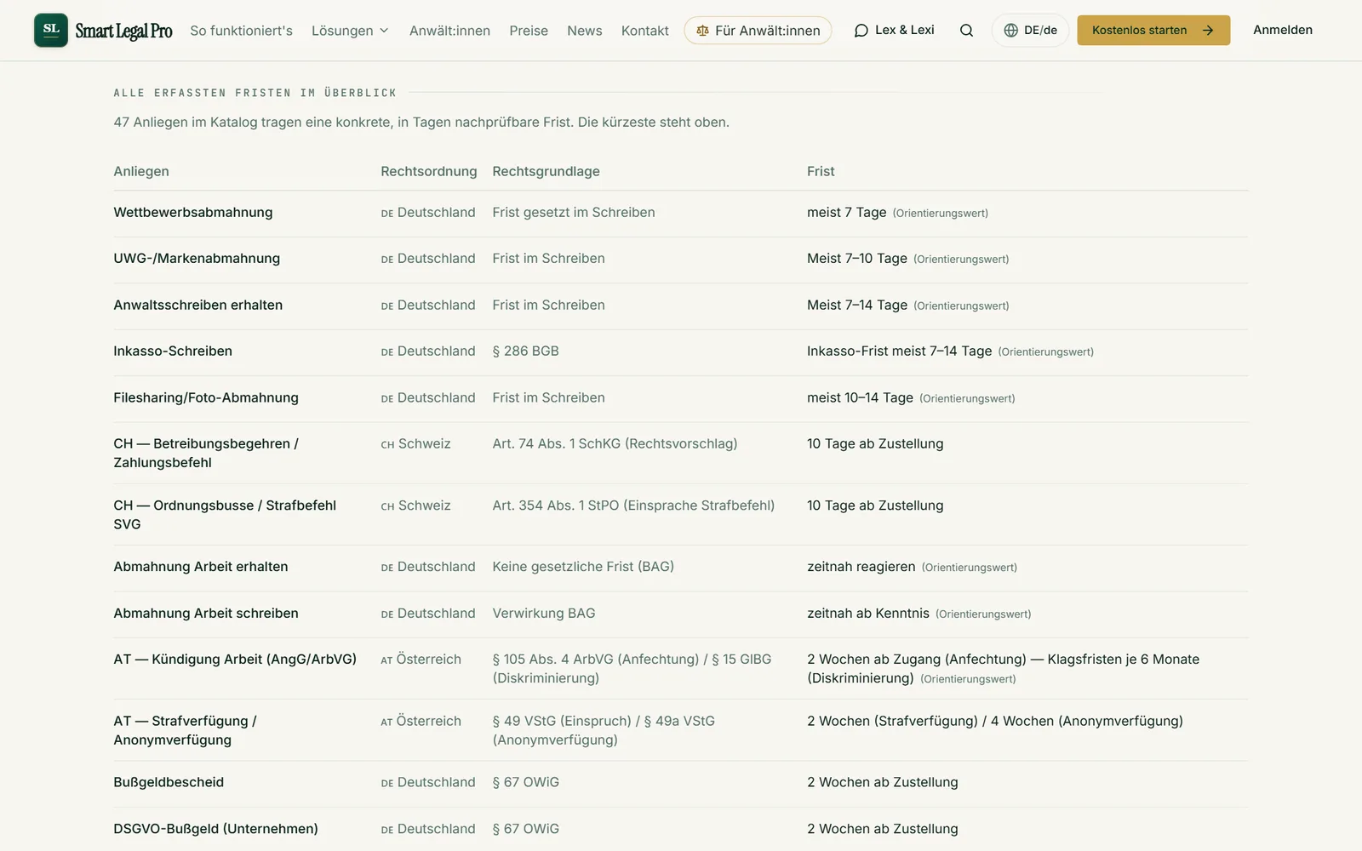Click Art. 354 Abs. 1 StPO (Einsprache Strafbefehl)
The height and width of the screenshot is (851, 1362).
633,505
